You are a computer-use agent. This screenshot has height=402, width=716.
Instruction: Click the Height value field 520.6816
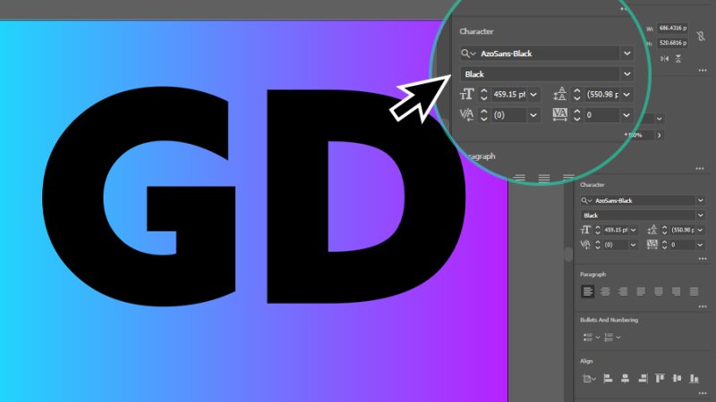(672, 43)
